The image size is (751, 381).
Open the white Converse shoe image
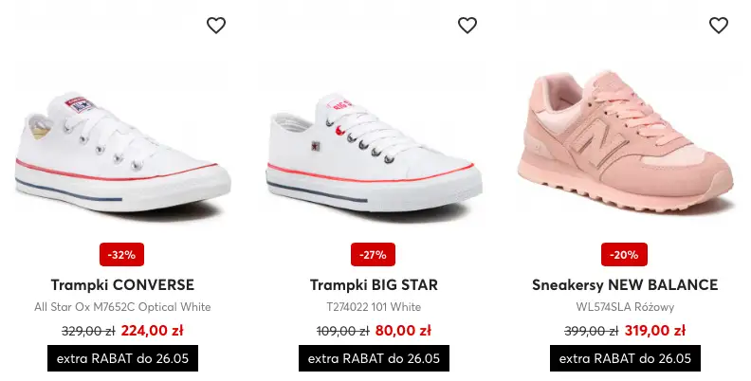pyautogui.click(x=122, y=152)
